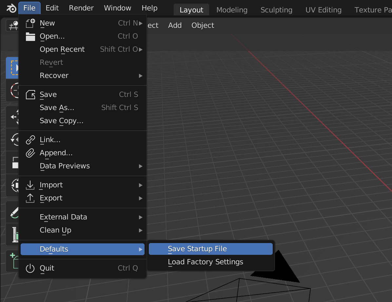The height and width of the screenshot is (302, 392).
Task: Click the Import arrow icon
Action: 30,185
